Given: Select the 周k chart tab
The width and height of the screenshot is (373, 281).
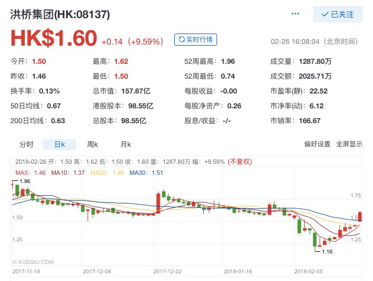Looking at the screenshot, I should [93, 144].
